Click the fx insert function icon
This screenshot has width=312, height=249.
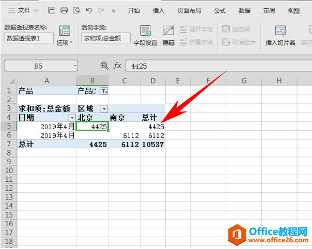[117, 66]
